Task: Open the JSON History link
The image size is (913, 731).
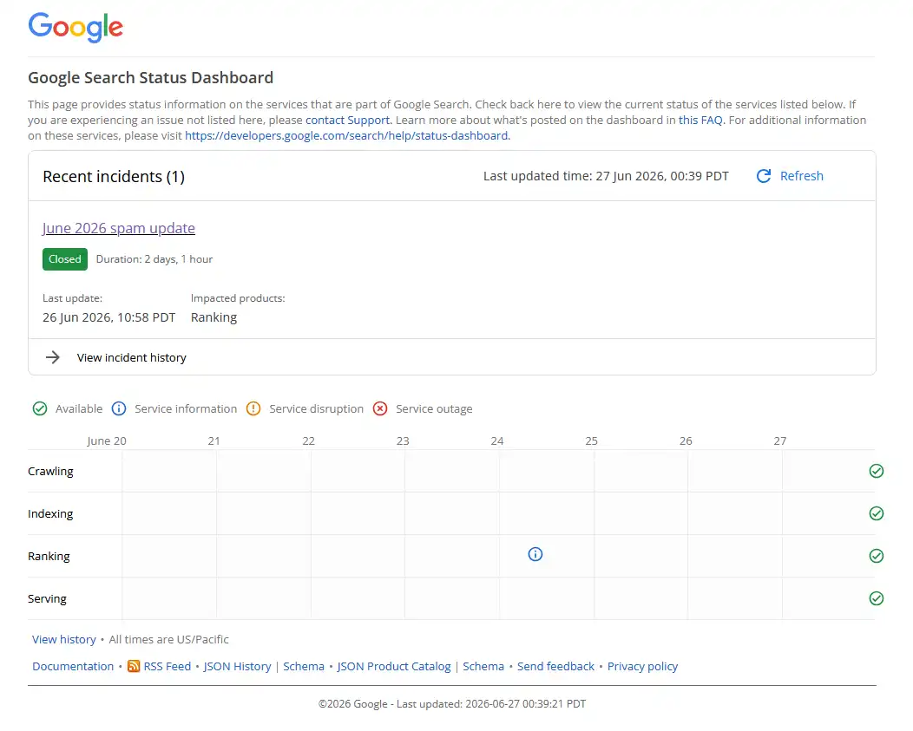Action: 237,666
